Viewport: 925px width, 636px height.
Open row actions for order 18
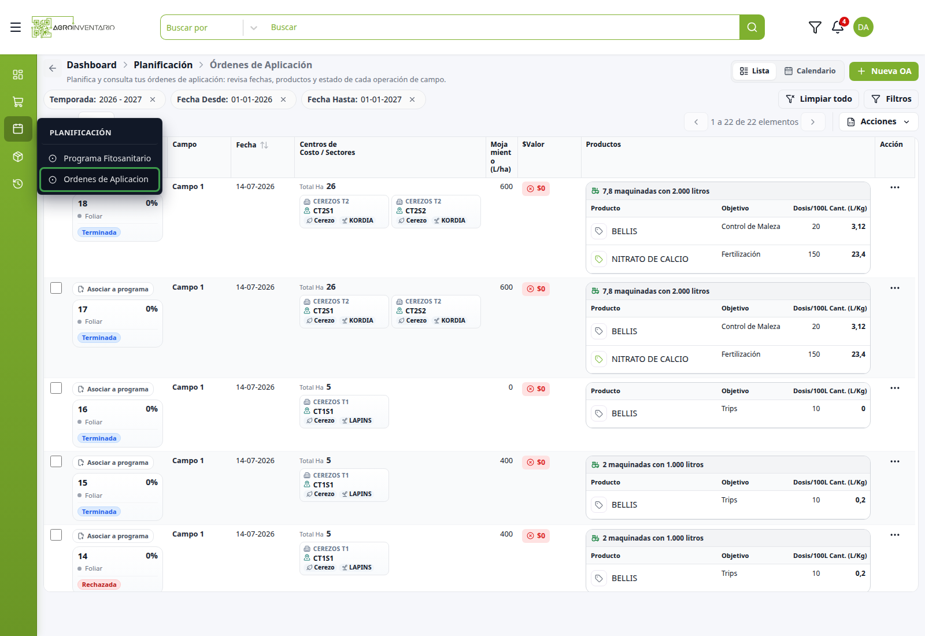point(895,187)
